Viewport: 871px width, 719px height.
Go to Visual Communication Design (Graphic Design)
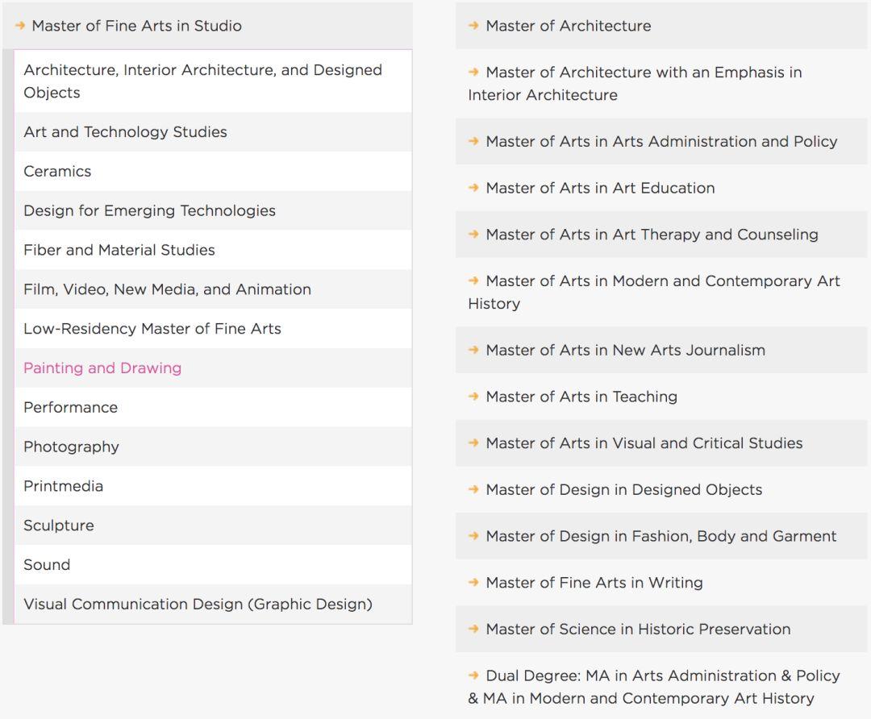198,605
